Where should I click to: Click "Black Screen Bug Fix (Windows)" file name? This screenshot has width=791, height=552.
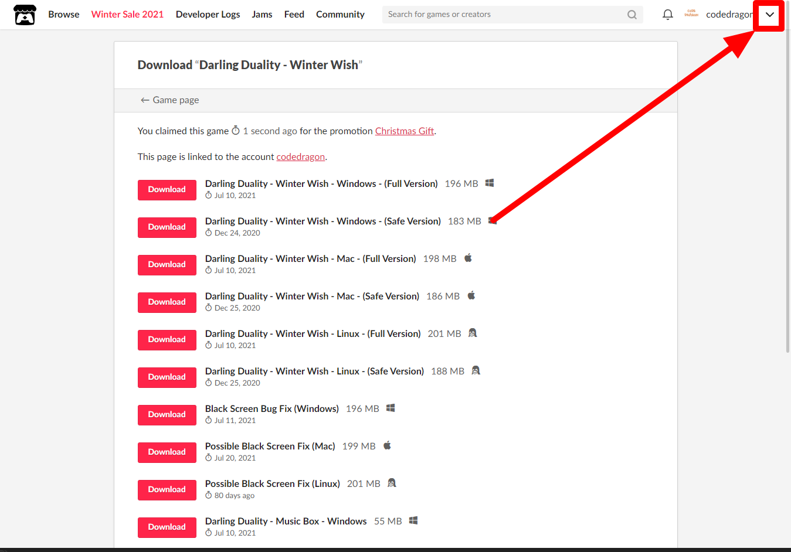pyautogui.click(x=272, y=408)
